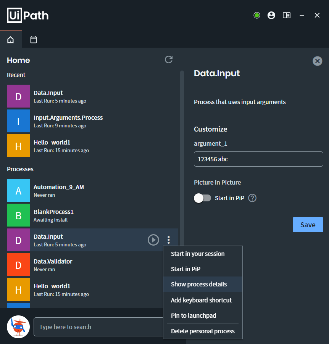Viewport: 329px width, 344px height.
Task: Open Data.Input in the Recent list
Action: (x=92, y=96)
